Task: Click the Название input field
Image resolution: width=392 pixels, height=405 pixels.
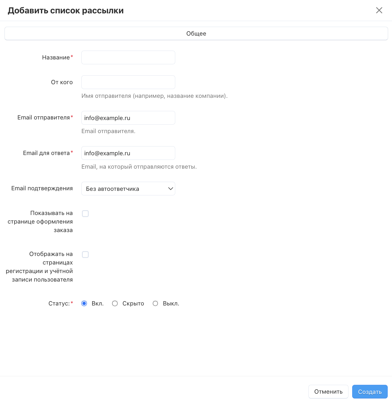Action: (x=128, y=57)
